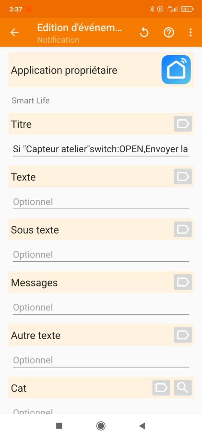
Task: Focus the Sous texte optional input field
Action: (x=101, y=255)
